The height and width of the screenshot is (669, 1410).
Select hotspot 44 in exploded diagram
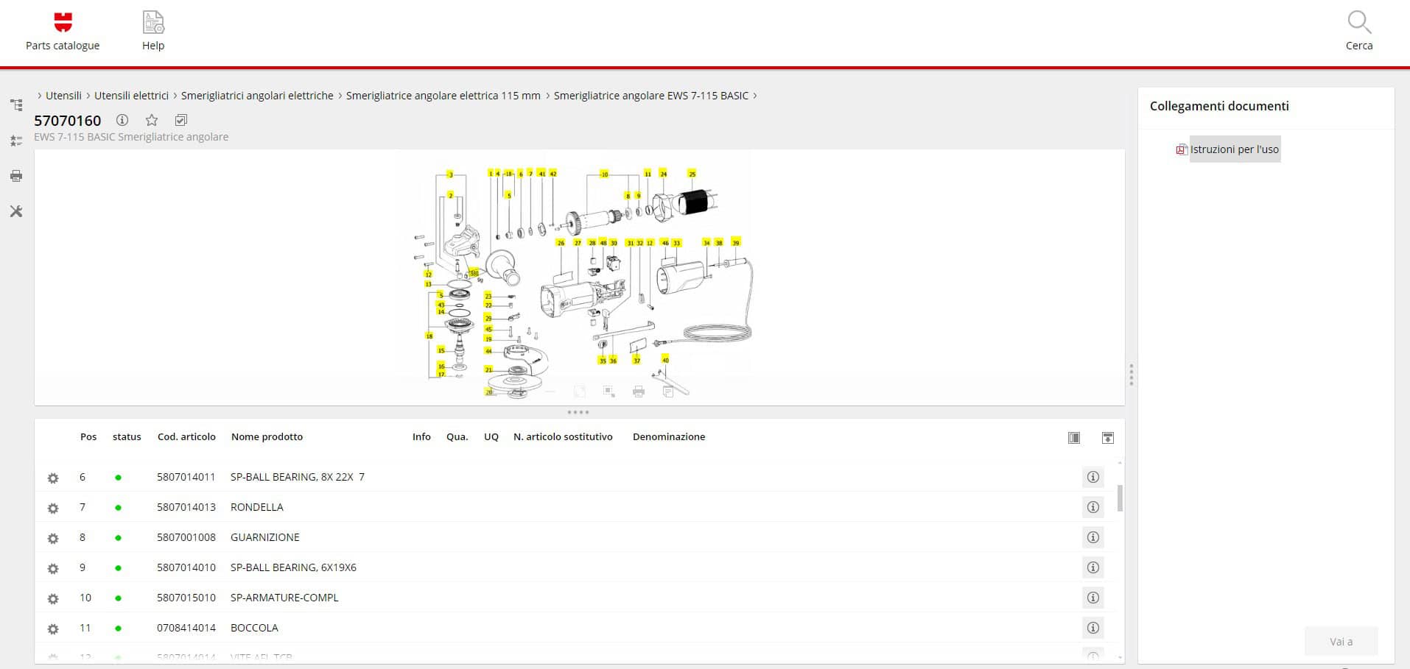(488, 351)
